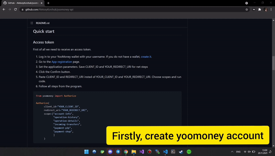
Task: Open Steam from the taskbar
Action: [x=181, y=152]
